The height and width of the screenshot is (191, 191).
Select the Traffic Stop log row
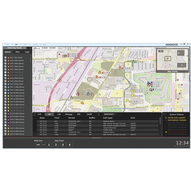click(98, 130)
